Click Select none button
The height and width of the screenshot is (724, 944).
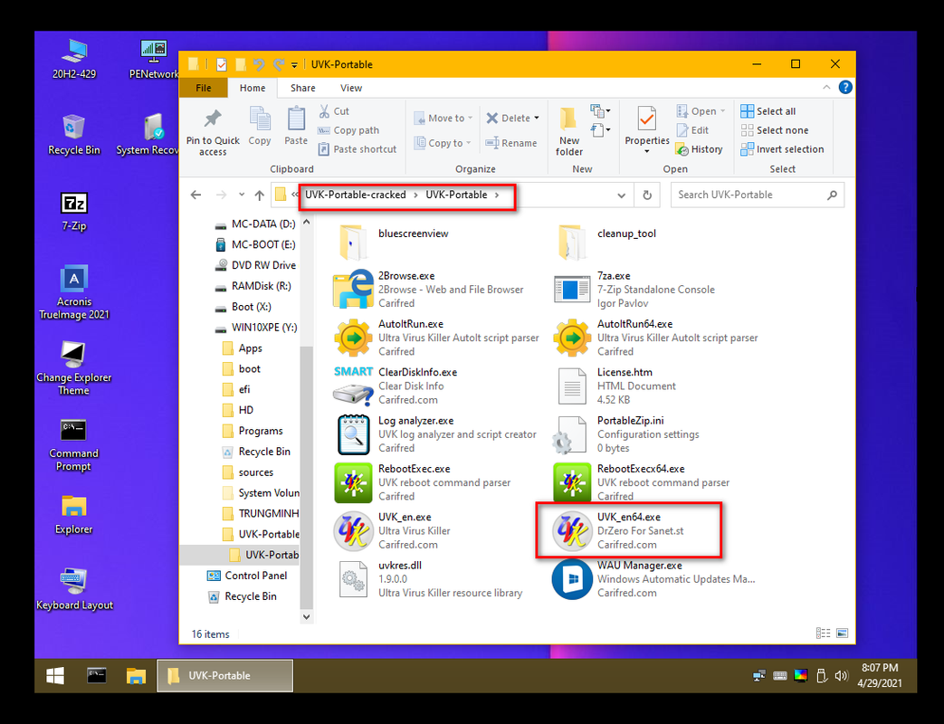tap(774, 130)
